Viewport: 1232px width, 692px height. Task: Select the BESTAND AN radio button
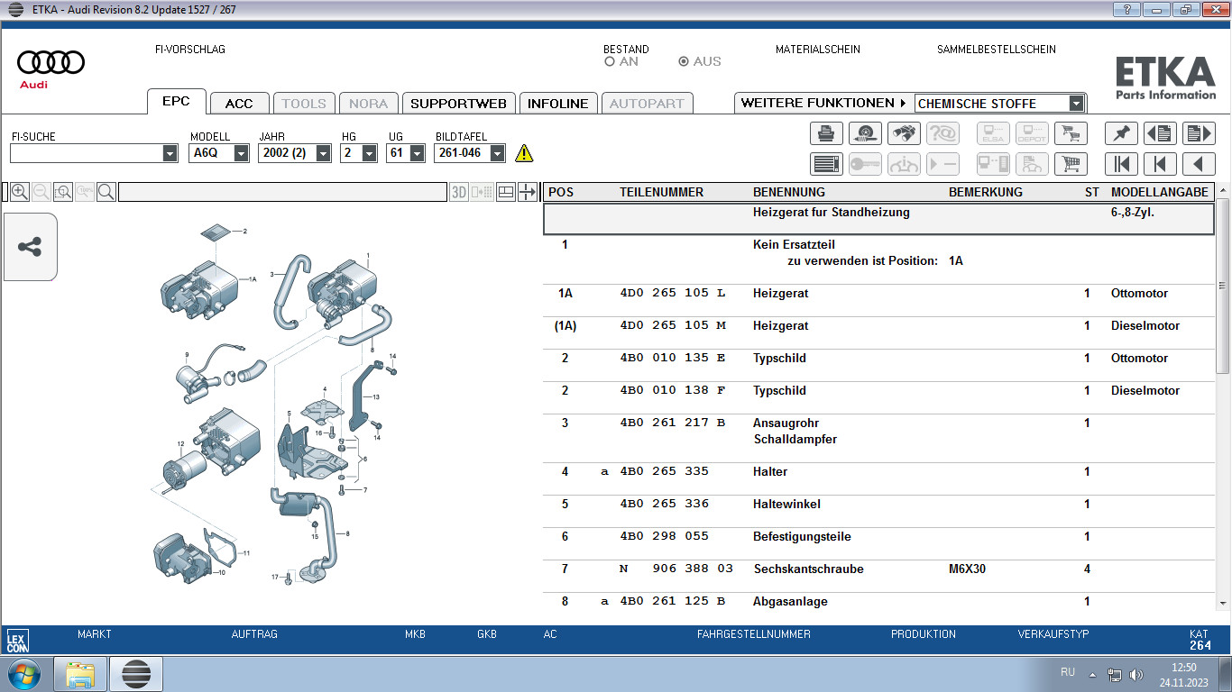point(610,62)
